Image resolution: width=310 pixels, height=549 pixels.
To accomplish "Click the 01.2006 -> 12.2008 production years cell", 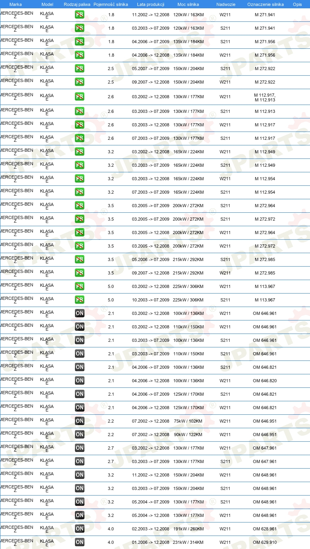I will tap(151, 542).
